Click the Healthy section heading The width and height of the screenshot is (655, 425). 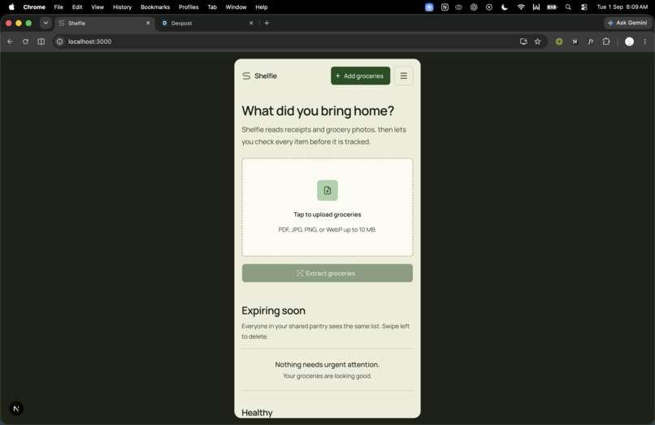tap(257, 413)
